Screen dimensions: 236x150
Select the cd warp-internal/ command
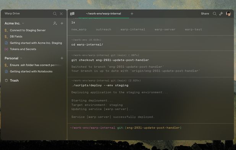[x=87, y=45]
